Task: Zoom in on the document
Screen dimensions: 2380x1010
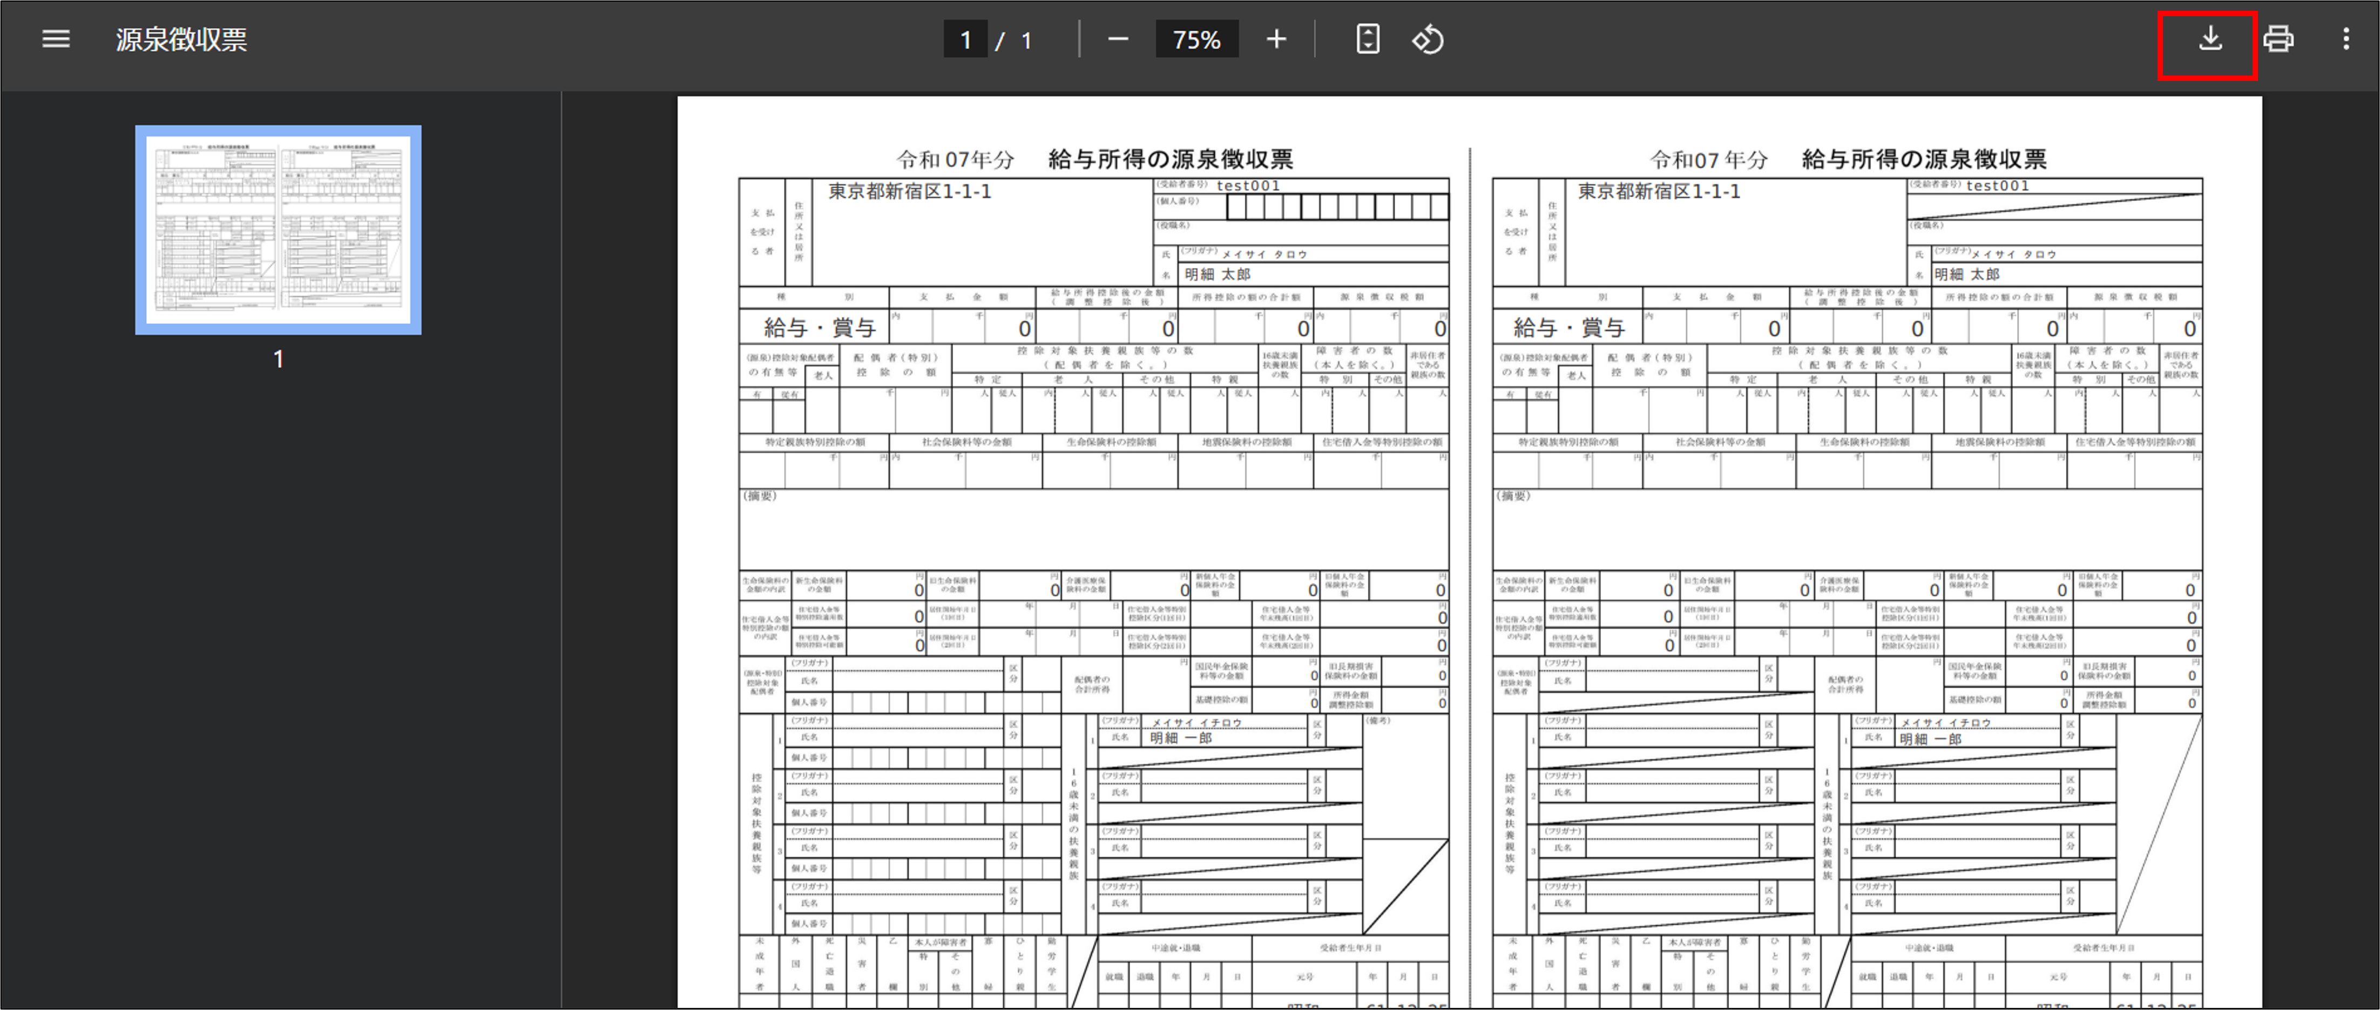Action: tap(1276, 39)
